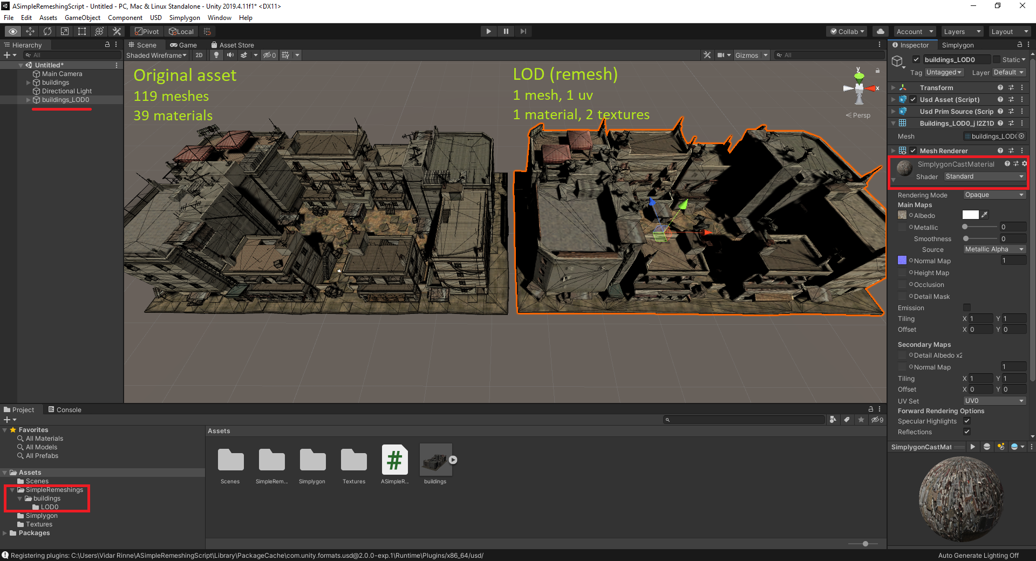
Task: Open the Rendering Mode dropdown
Action: pyautogui.click(x=993, y=195)
